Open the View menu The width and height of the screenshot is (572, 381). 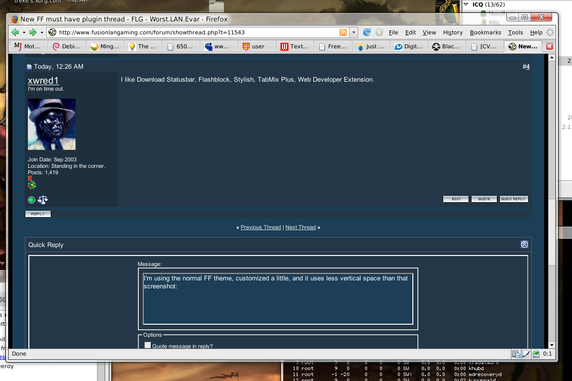(x=429, y=32)
